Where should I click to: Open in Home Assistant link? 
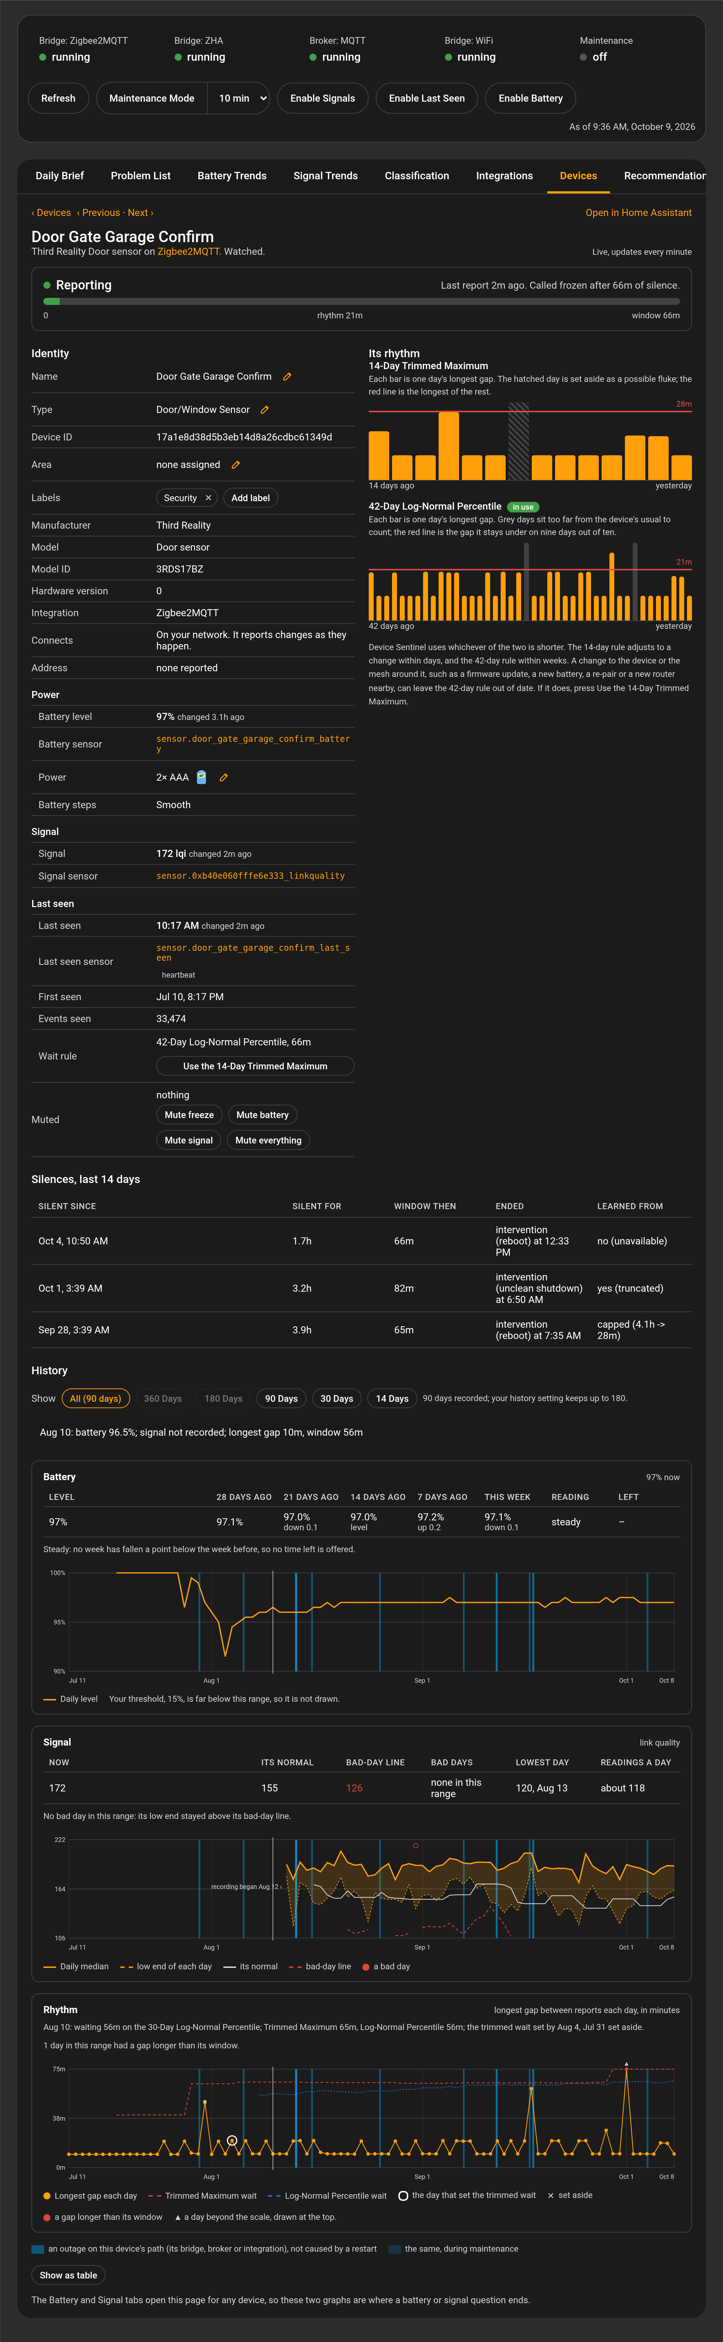tap(638, 213)
